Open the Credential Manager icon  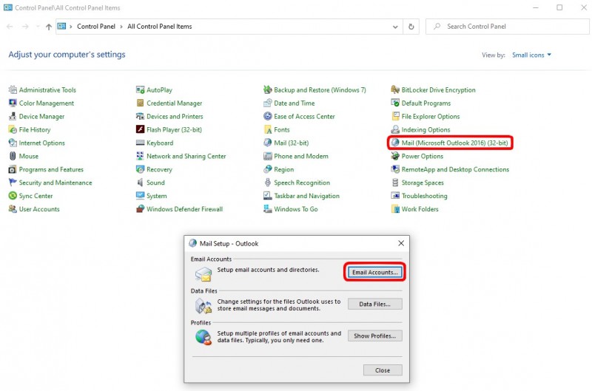click(141, 103)
